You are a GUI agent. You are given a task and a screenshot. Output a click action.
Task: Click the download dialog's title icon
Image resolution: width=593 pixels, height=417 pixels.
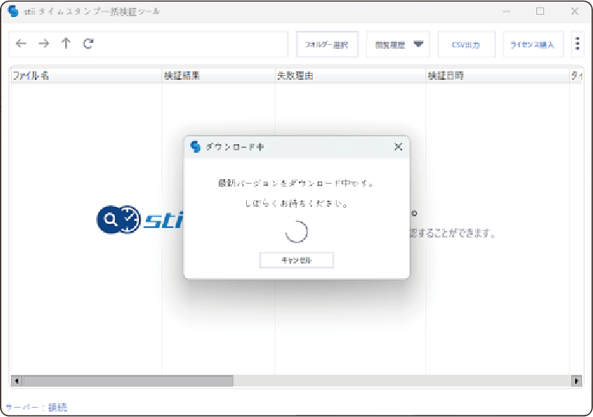[196, 146]
